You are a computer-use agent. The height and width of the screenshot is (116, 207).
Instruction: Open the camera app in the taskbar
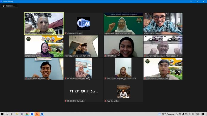pyautogui.click(x=22, y=114)
